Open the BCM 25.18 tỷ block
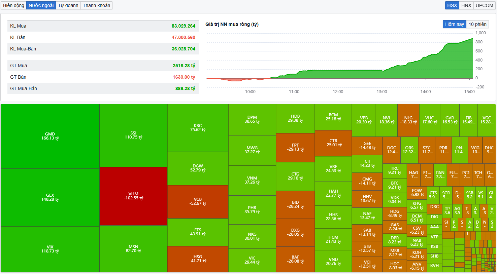497x274 pixels. 333,117
